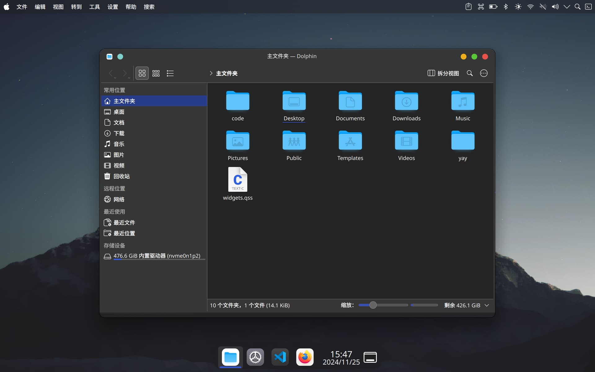Open the View menu in menu bar

tap(58, 7)
